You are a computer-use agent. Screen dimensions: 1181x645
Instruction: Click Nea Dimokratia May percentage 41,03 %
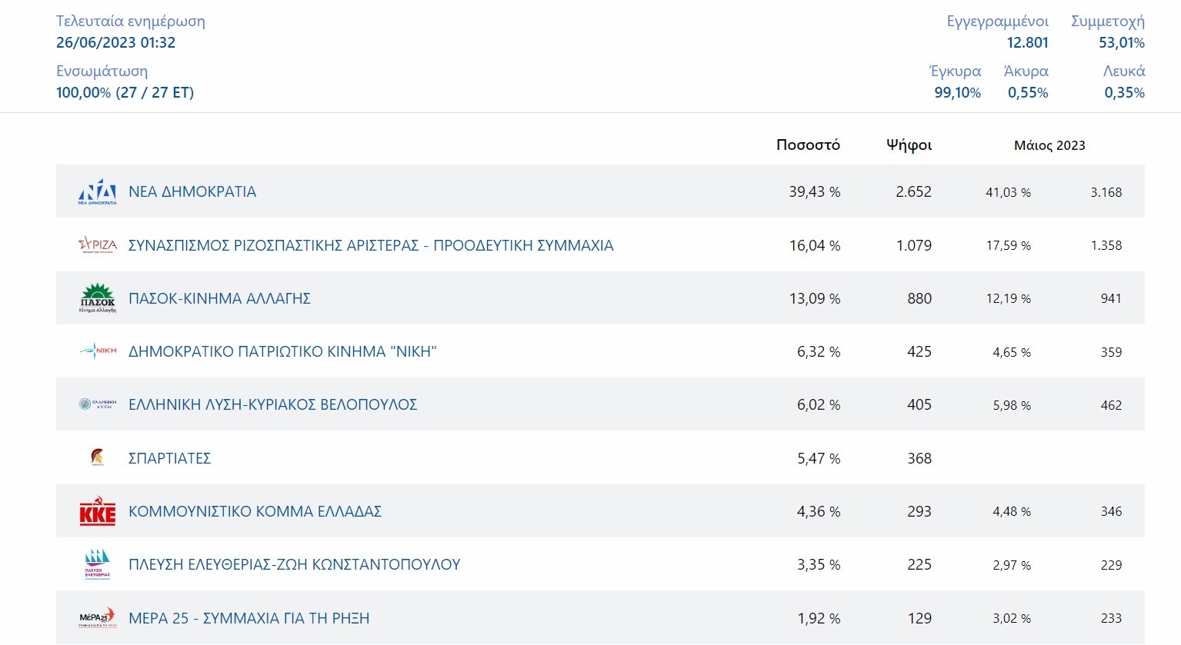pos(1008,192)
